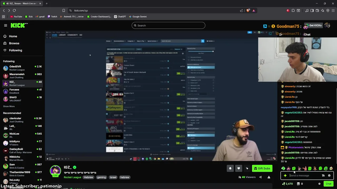
Task: Open the gmail bookmark
Action: pyautogui.click(x=40, y=17)
